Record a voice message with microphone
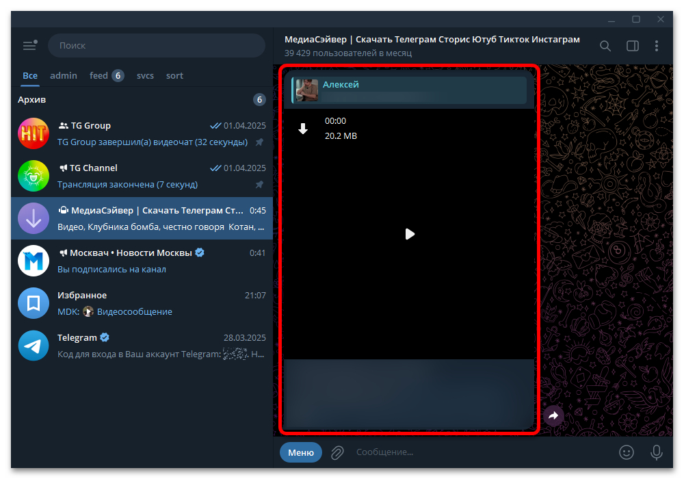The height and width of the screenshot is (479, 684). tap(656, 452)
